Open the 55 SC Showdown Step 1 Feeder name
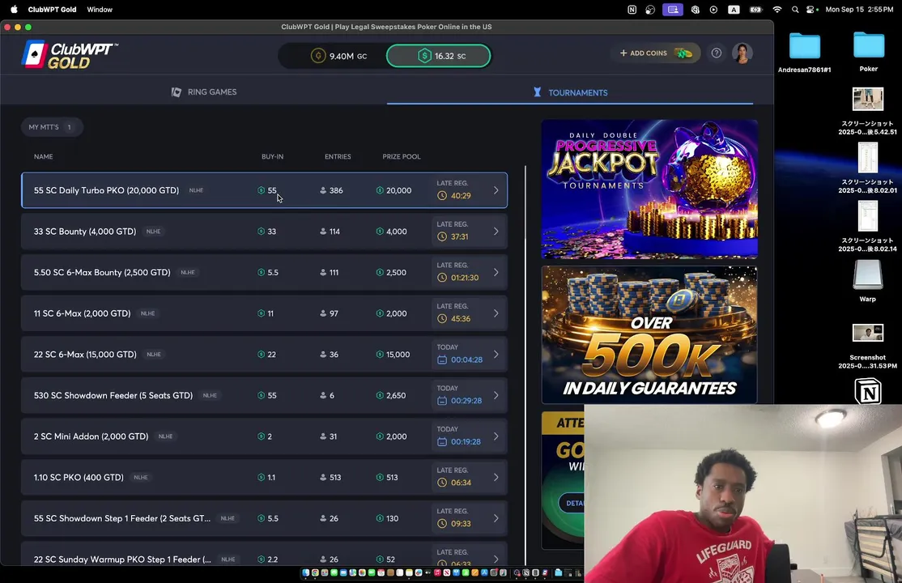The image size is (902, 583). 122,518
